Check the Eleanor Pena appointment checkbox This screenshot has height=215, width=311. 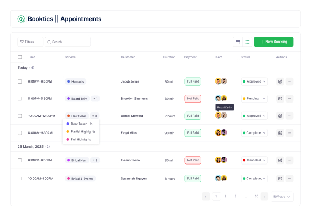click(20, 160)
